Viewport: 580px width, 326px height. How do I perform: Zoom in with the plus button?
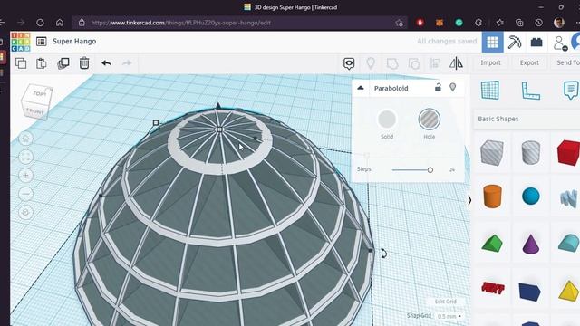tap(25, 176)
